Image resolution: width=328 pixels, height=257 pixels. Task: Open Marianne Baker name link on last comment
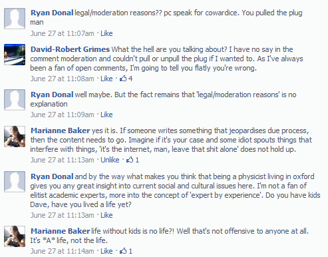[61, 231]
